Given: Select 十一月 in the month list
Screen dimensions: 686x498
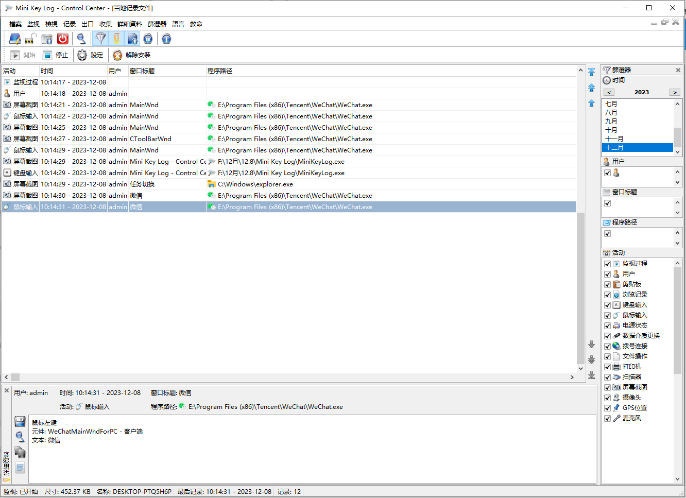Looking at the screenshot, I should coord(638,139).
